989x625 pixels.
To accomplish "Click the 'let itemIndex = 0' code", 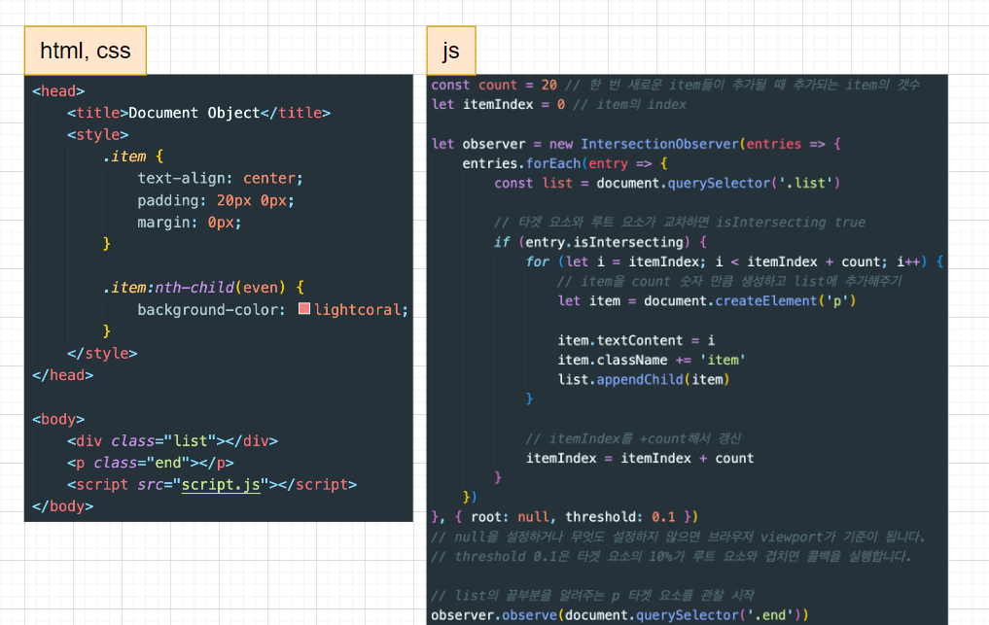I will (x=498, y=105).
